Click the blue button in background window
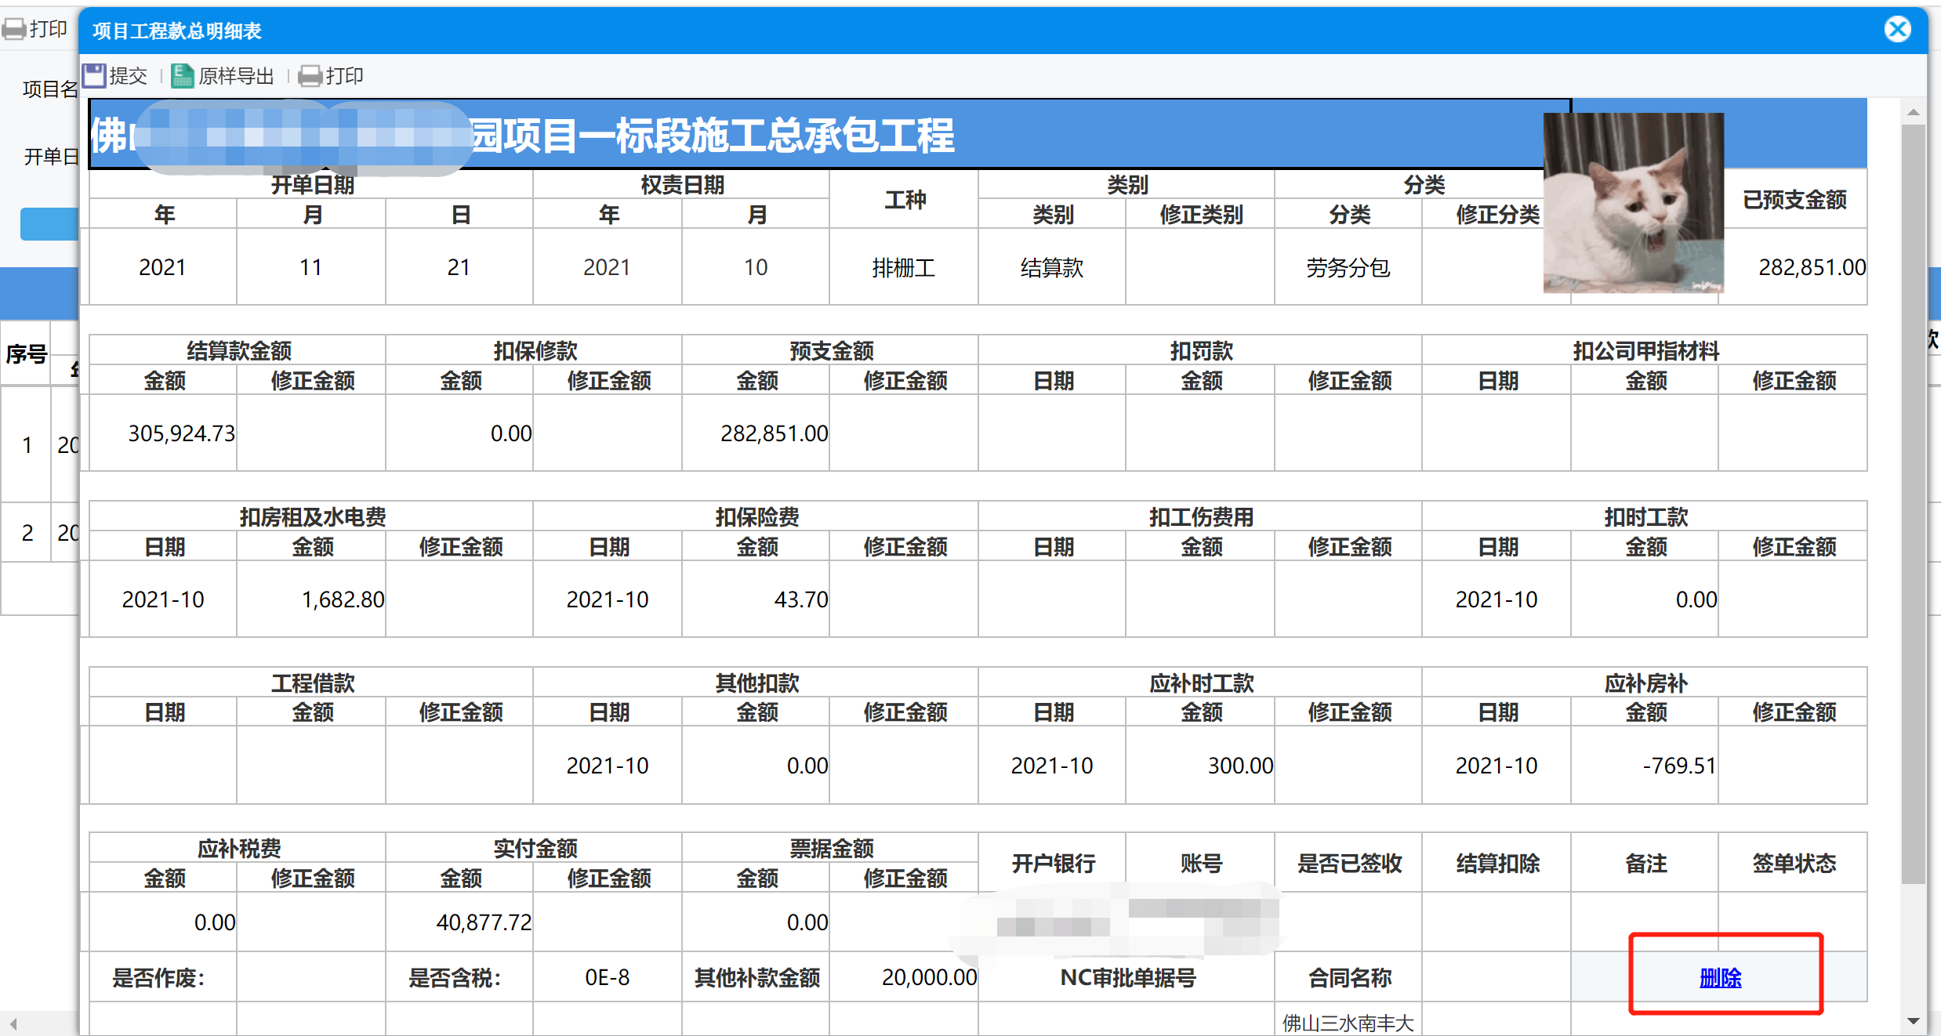This screenshot has height=1036, width=1941. tap(49, 224)
